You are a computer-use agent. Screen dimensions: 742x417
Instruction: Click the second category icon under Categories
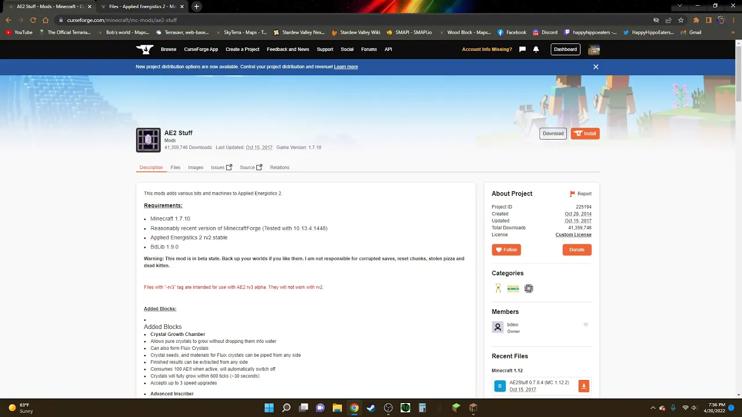pyautogui.click(x=513, y=288)
